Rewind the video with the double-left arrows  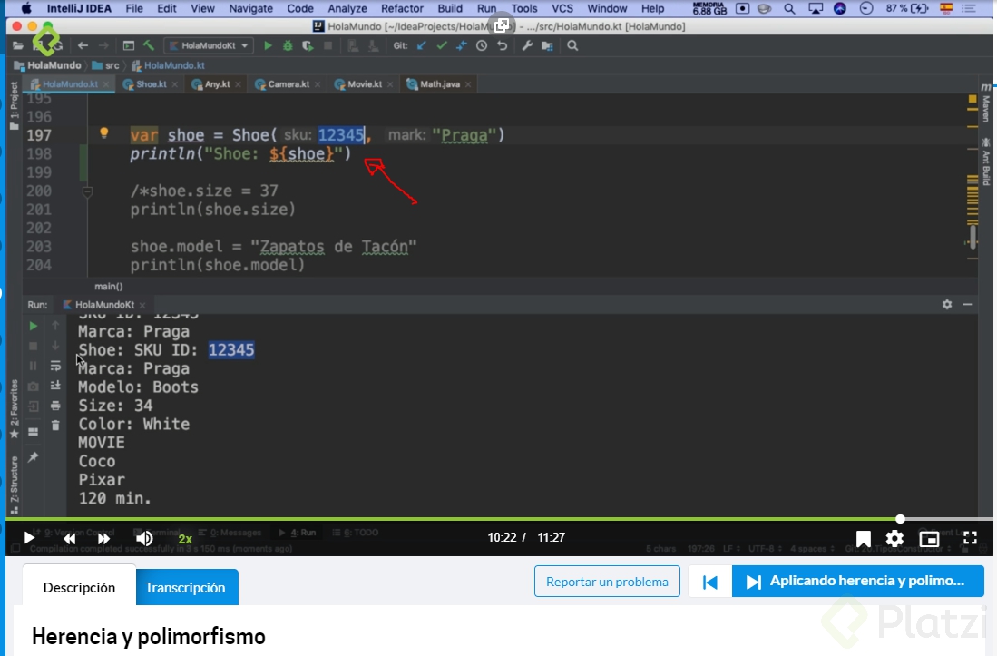pos(69,538)
